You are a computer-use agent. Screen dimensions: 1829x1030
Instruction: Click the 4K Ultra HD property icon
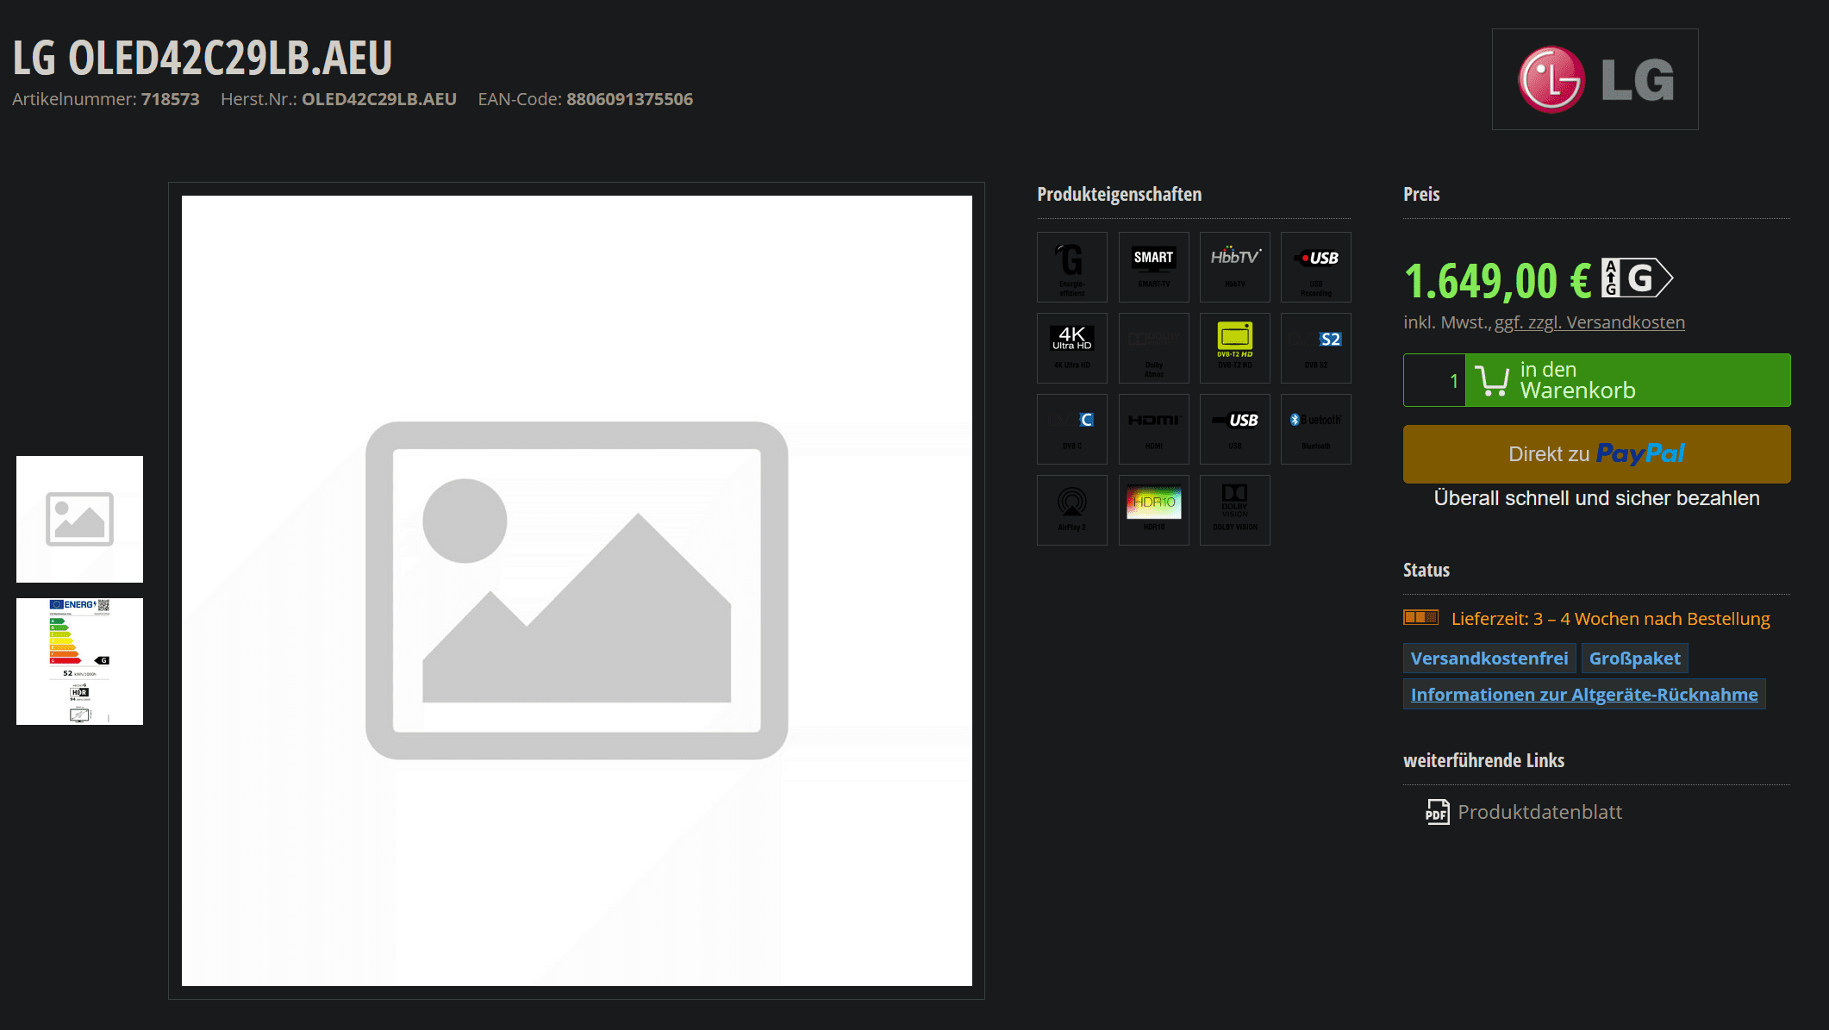(1071, 348)
